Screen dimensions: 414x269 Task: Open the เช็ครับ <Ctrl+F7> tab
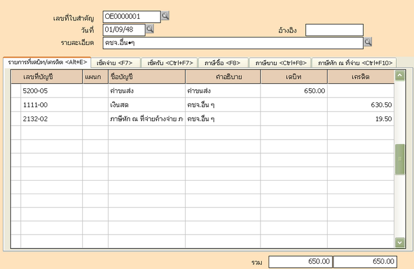(x=170, y=63)
